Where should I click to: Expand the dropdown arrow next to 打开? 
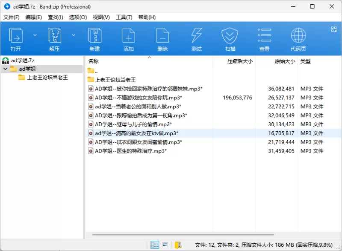click(35, 35)
